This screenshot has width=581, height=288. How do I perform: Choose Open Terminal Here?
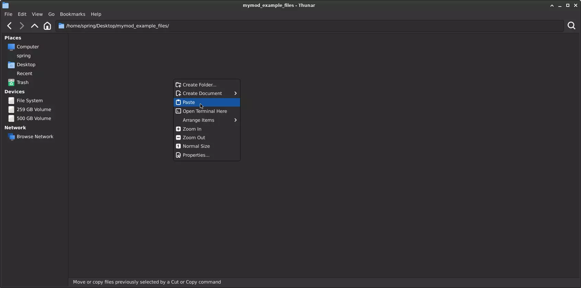coord(207,111)
